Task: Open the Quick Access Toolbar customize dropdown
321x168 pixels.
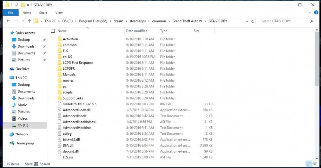Action: coord(28,5)
